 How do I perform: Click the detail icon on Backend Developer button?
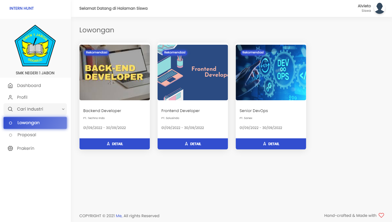(x=109, y=144)
